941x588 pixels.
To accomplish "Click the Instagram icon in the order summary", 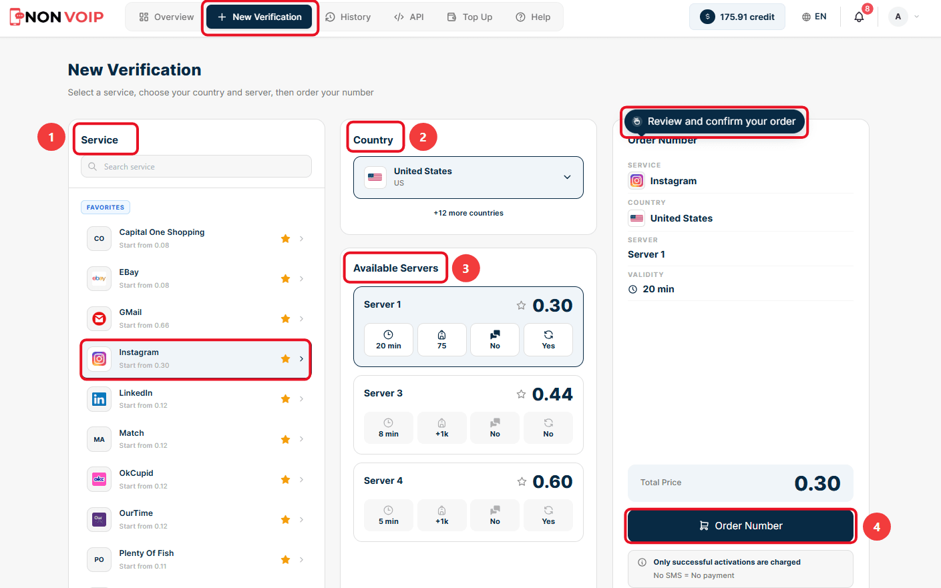I will pyautogui.click(x=636, y=181).
